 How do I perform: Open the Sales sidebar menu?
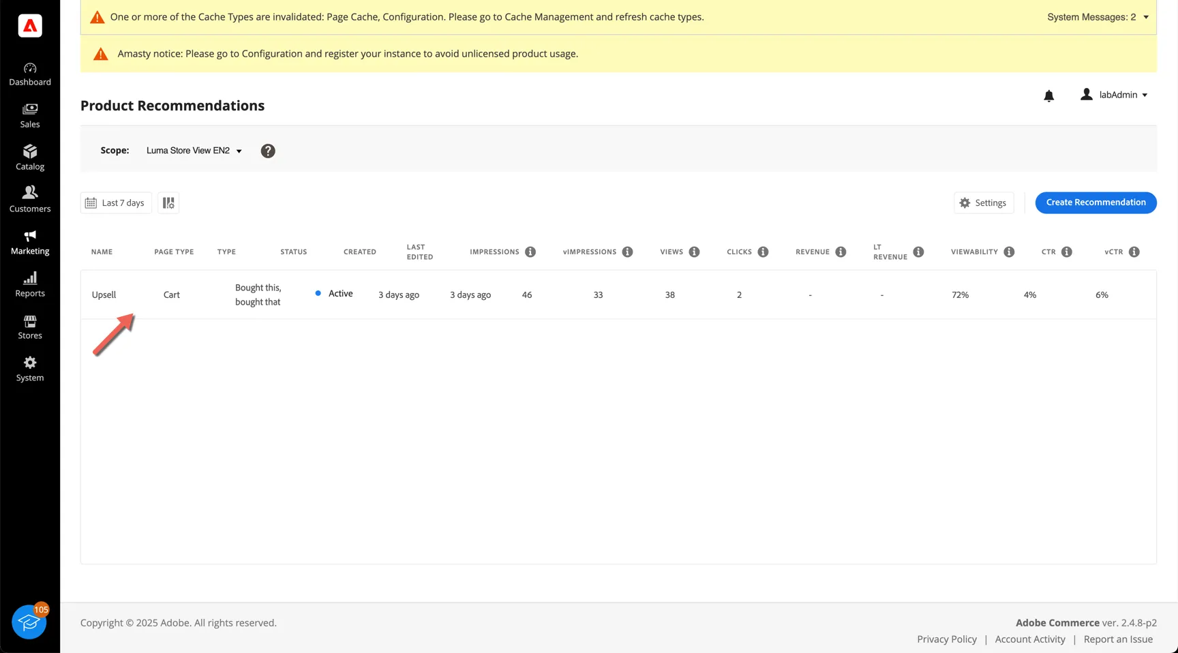point(30,116)
